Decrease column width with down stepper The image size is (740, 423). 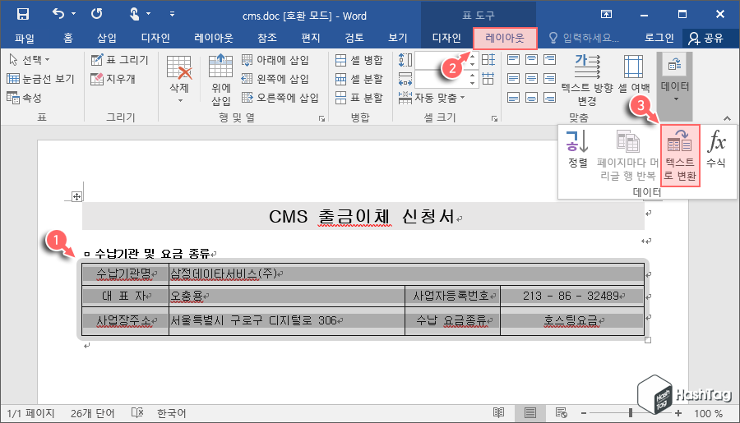[473, 84]
